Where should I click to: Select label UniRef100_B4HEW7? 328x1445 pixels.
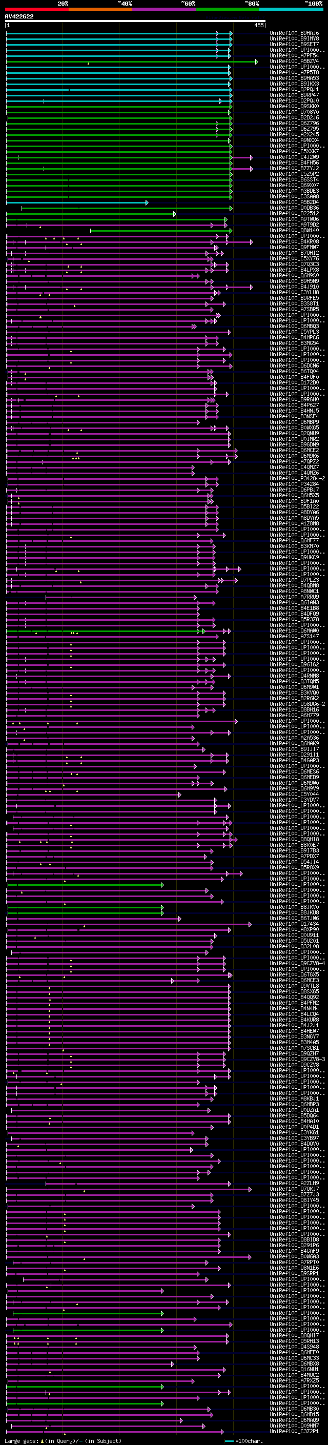pyautogui.click(x=294, y=1030)
